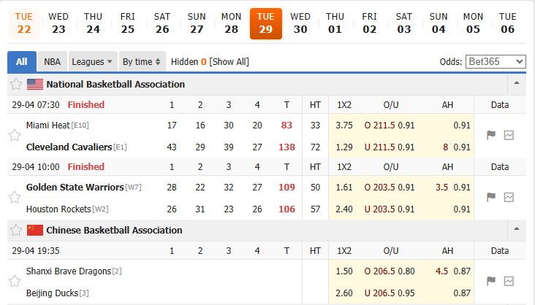Open flag icon for Heat-Cavaliers game
The height and width of the screenshot is (305, 535).
pos(491,135)
